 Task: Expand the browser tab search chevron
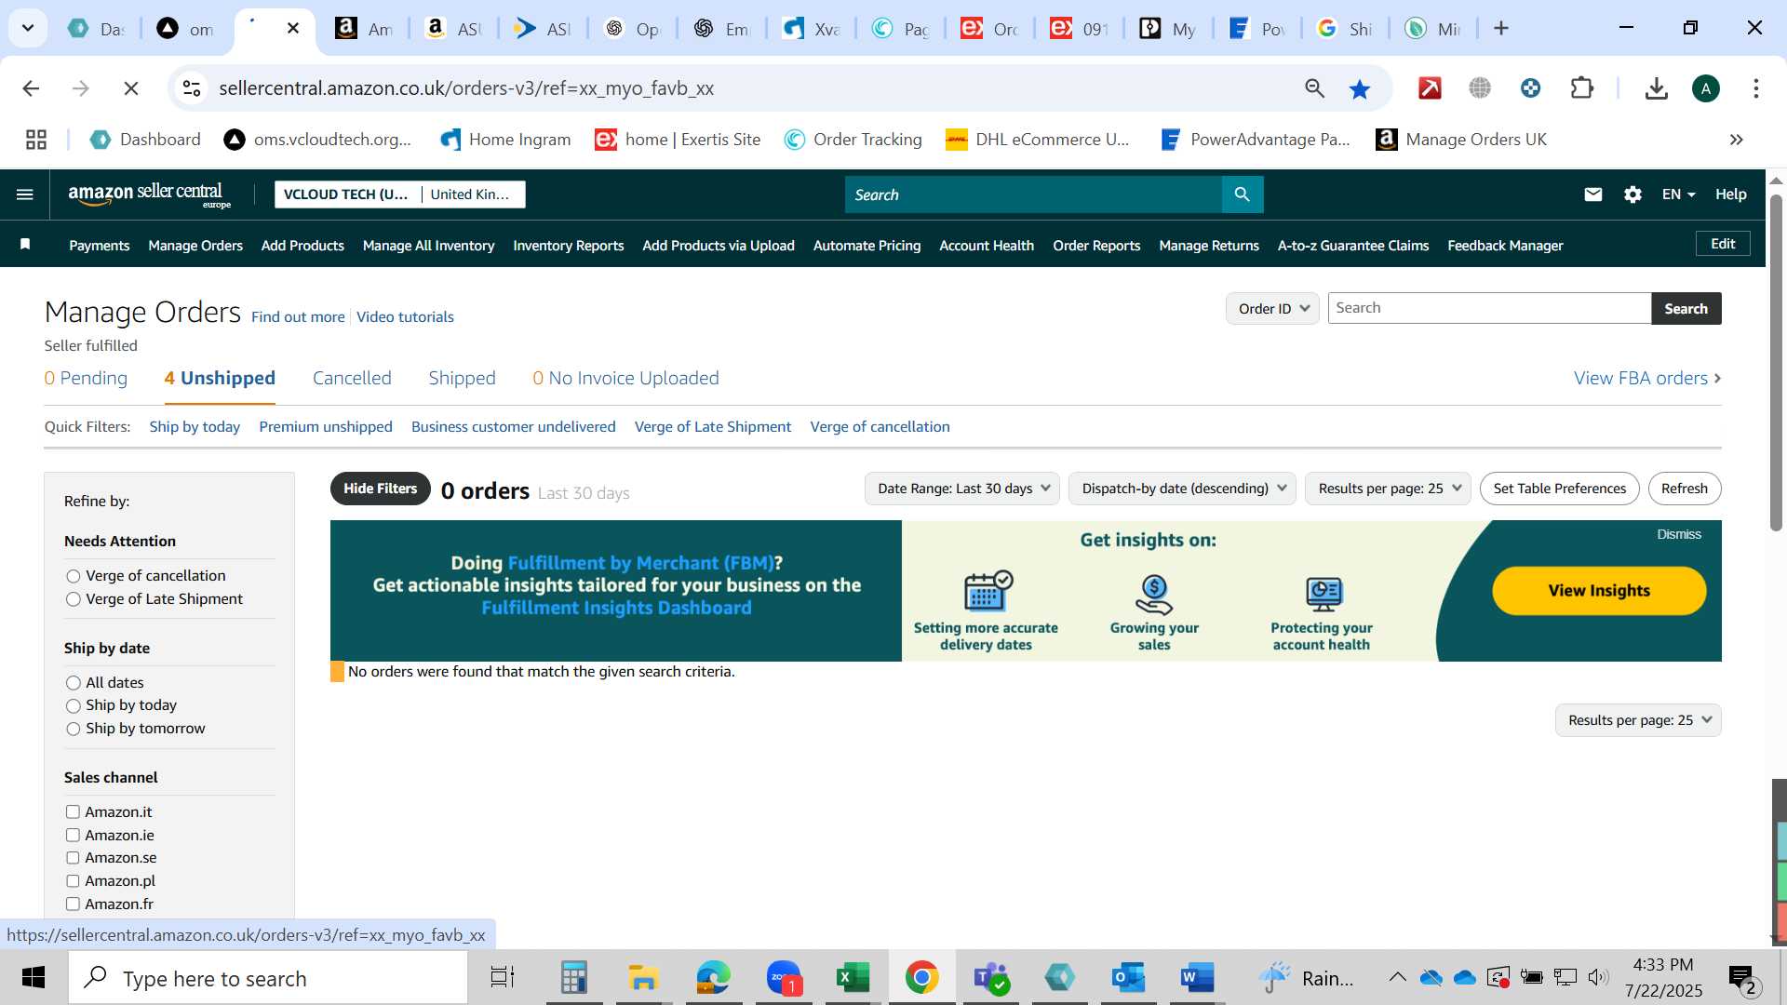coord(28,29)
